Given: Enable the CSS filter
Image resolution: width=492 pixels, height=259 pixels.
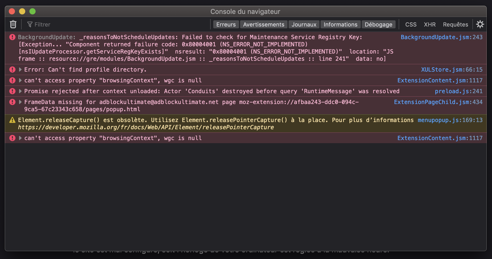Looking at the screenshot, I should pyautogui.click(x=411, y=24).
